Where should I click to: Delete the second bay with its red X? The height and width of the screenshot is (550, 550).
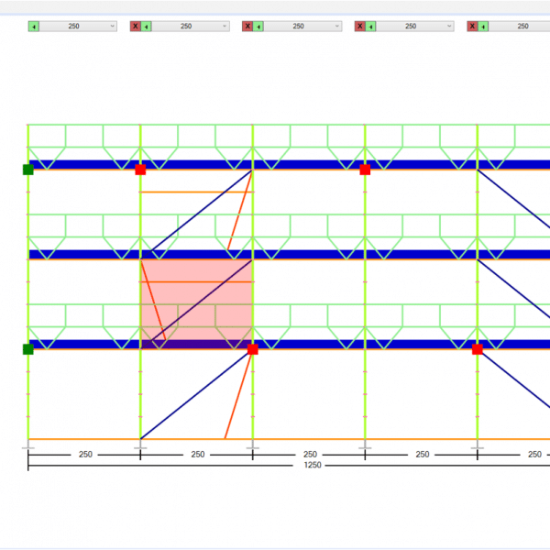click(136, 27)
